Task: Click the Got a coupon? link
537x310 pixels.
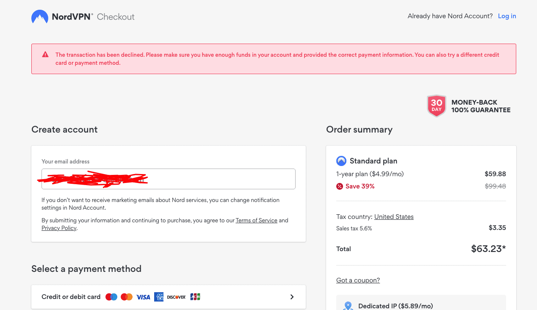Action: coord(358,280)
